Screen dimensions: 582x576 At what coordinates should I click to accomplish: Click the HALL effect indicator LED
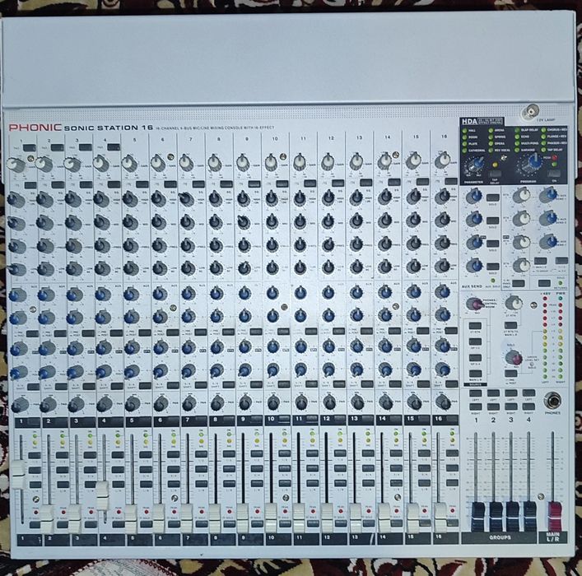click(464, 131)
